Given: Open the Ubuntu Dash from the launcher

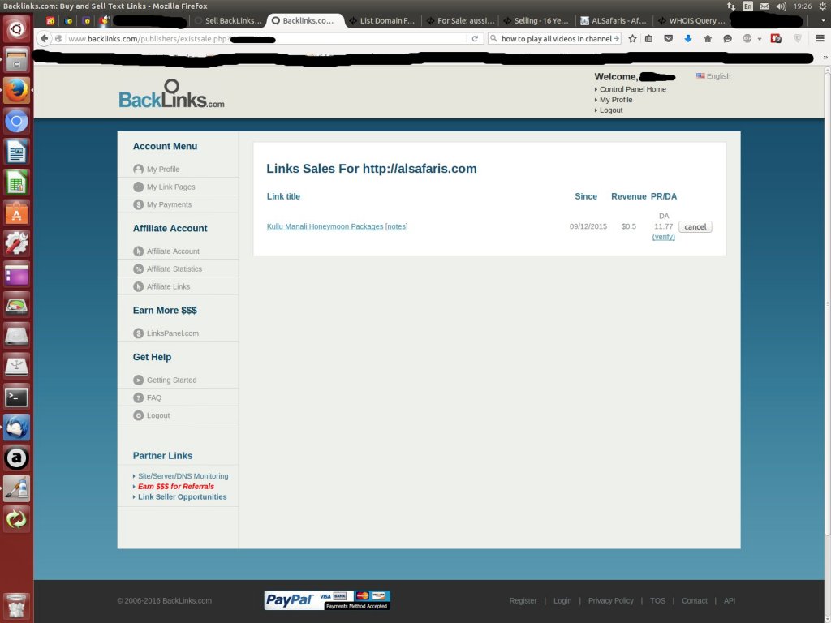Looking at the screenshot, I should pyautogui.click(x=16, y=28).
